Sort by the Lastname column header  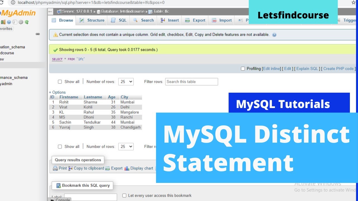(93, 97)
